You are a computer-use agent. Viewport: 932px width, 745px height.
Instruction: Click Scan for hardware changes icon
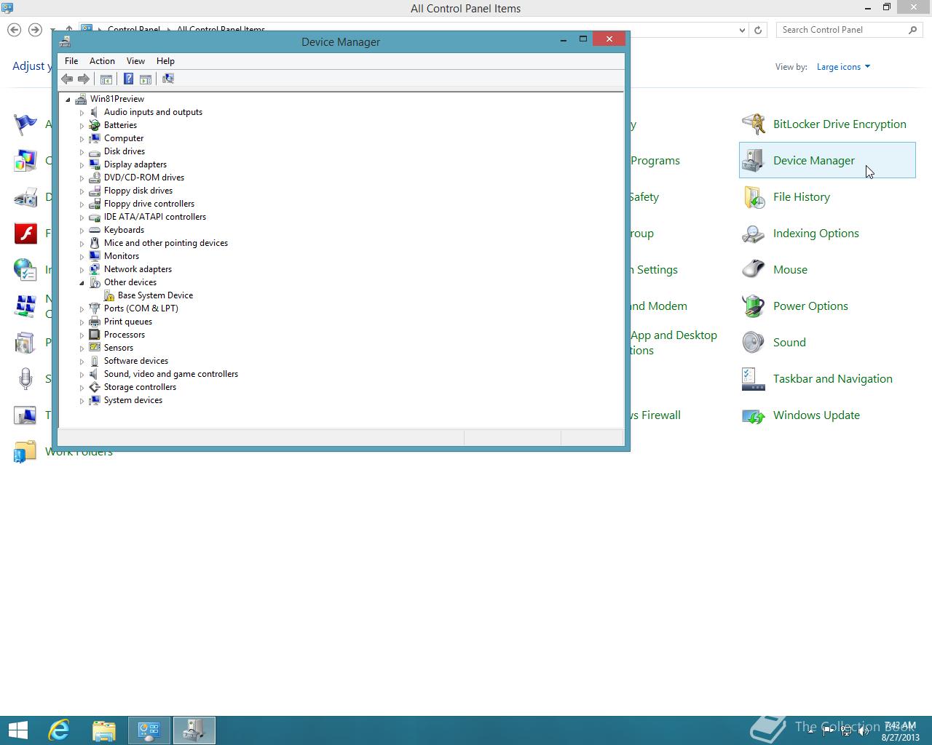click(x=168, y=79)
